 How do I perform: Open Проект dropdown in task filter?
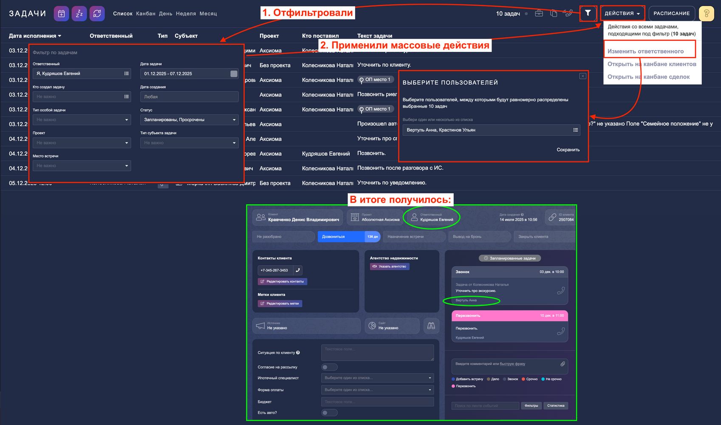click(x=82, y=143)
